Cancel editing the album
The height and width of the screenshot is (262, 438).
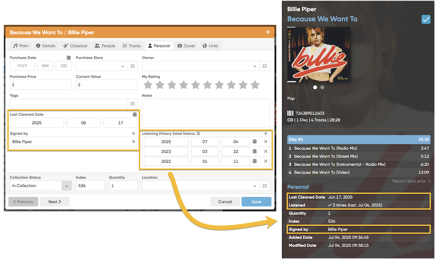pyautogui.click(x=225, y=202)
